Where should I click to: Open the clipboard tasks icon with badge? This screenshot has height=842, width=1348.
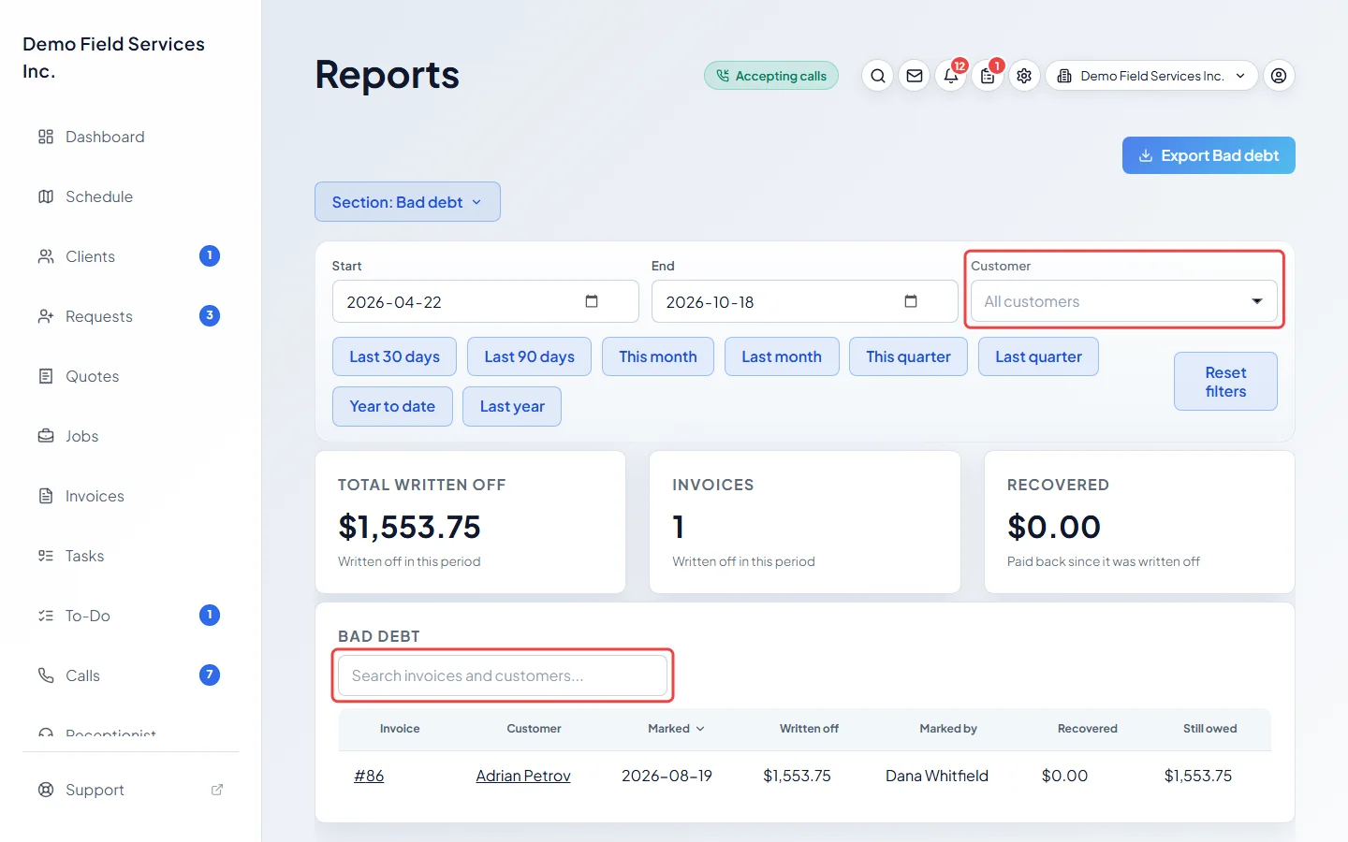pyautogui.click(x=988, y=76)
